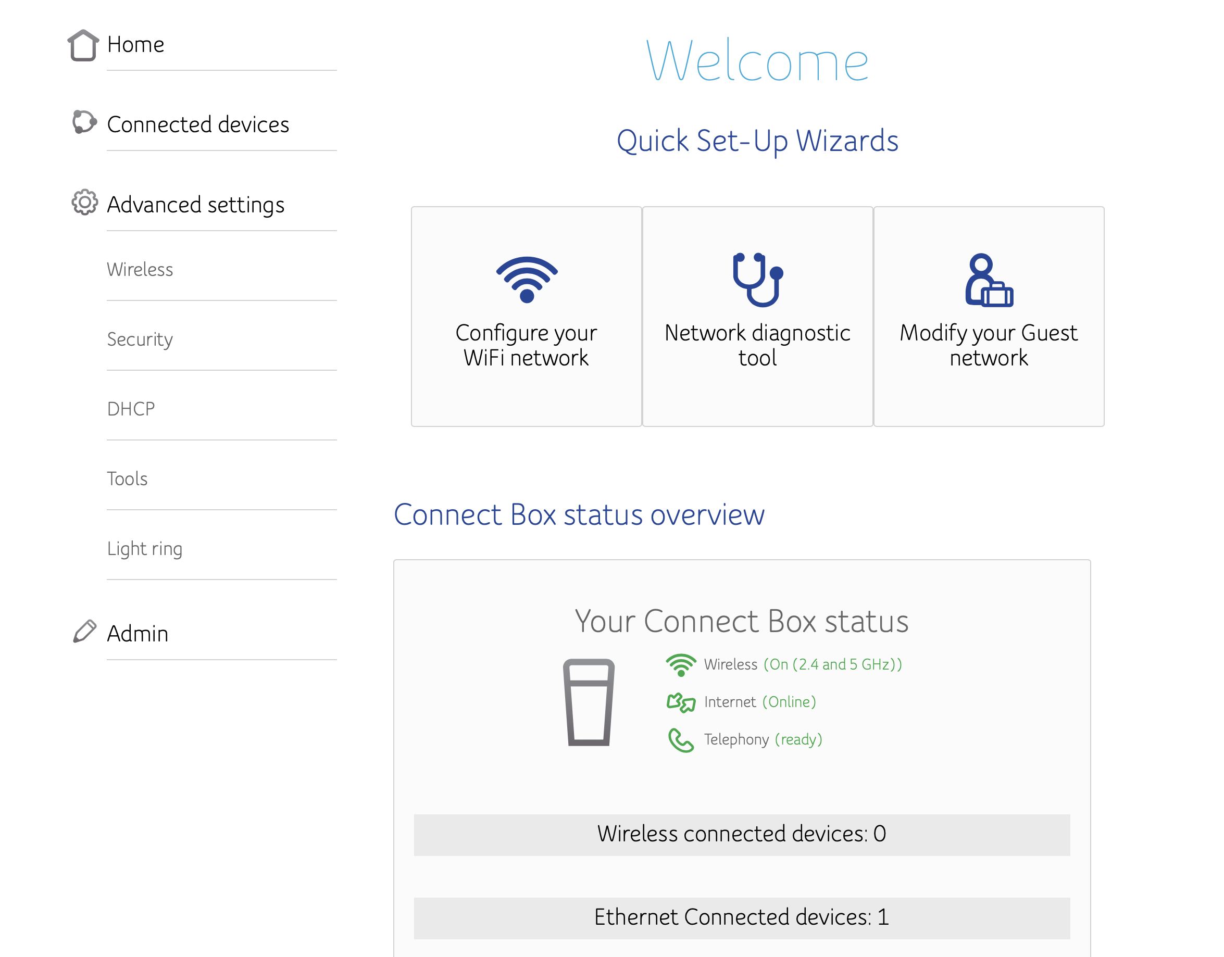Click the Ethernet Connected devices bar

click(x=742, y=918)
